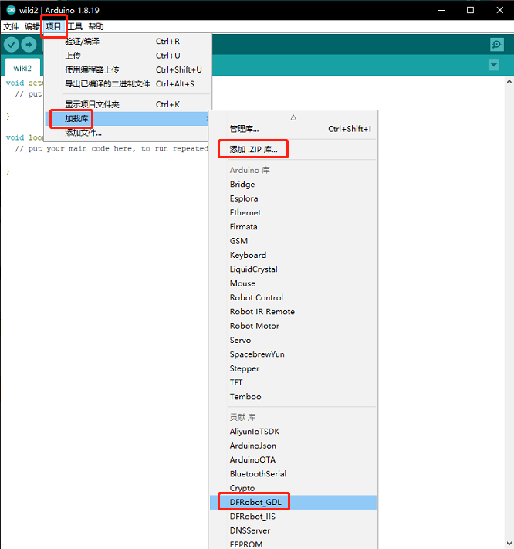Screen dimensions: 514x549
Task: Include the Robot Motor library
Action: 293,326
